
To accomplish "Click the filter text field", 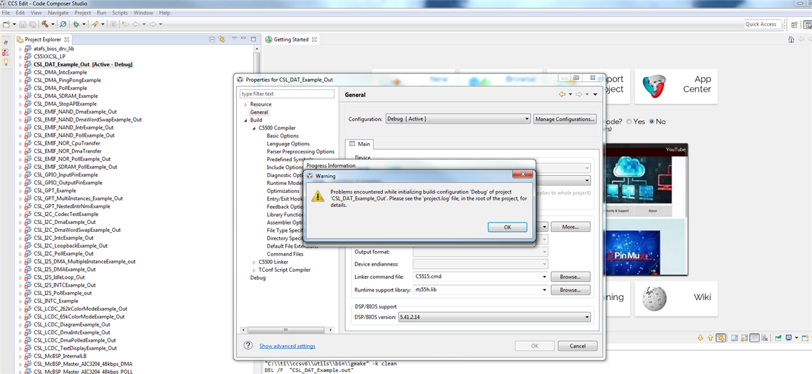I will (x=287, y=94).
